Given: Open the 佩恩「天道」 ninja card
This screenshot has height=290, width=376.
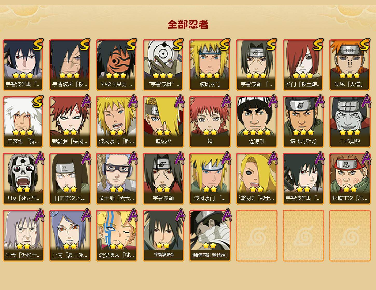Looking at the screenshot, I should tap(350, 65).
